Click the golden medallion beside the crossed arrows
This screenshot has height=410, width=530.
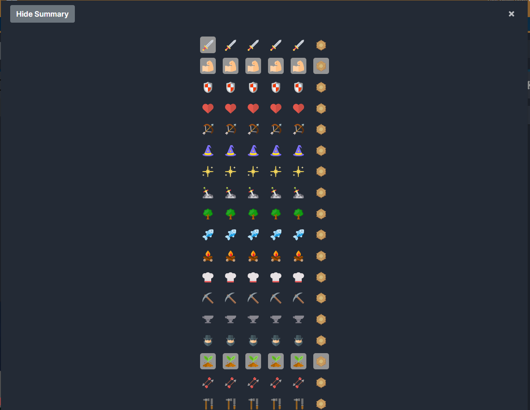[x=321, y=383]
